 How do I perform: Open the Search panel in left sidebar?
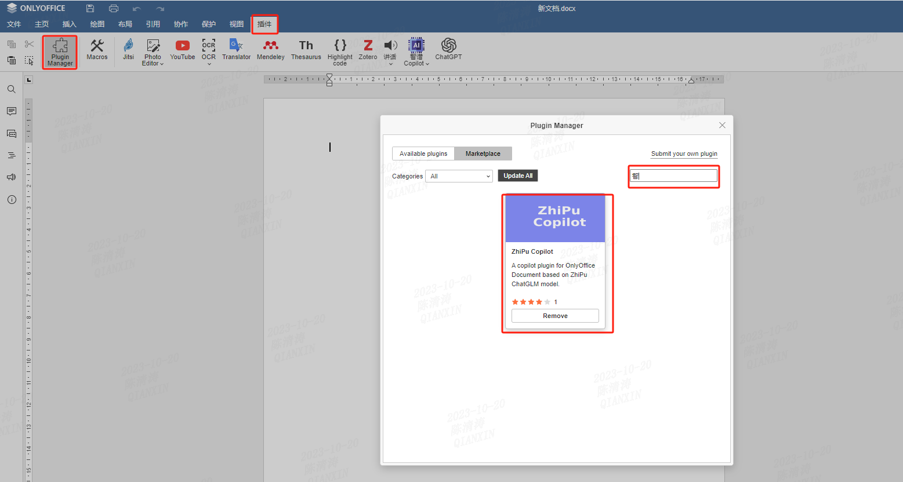pos(11,89)
